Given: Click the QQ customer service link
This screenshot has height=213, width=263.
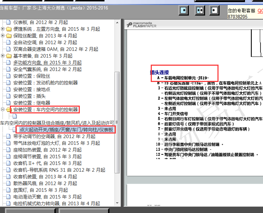Looking at the screenshot, I should (x=260, y=11).
